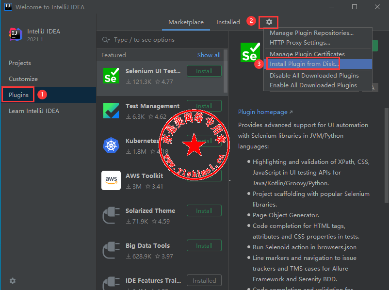Viewport: 389px width, 290px height.
Task: Select the AWS Toolkit plugin name
Action: (145, 176)
